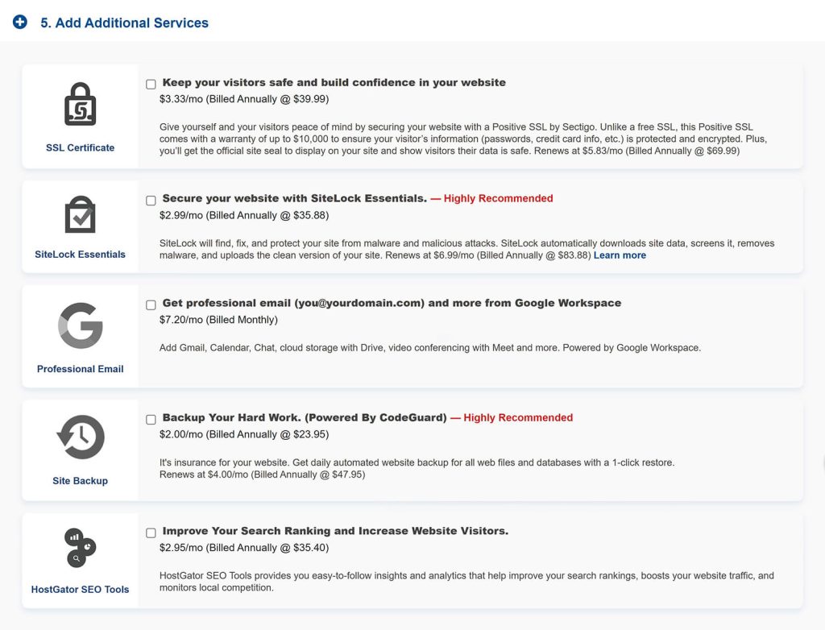Click the SiteLock Essentials label
825x630 pixels.
click(x=80, y=255)
